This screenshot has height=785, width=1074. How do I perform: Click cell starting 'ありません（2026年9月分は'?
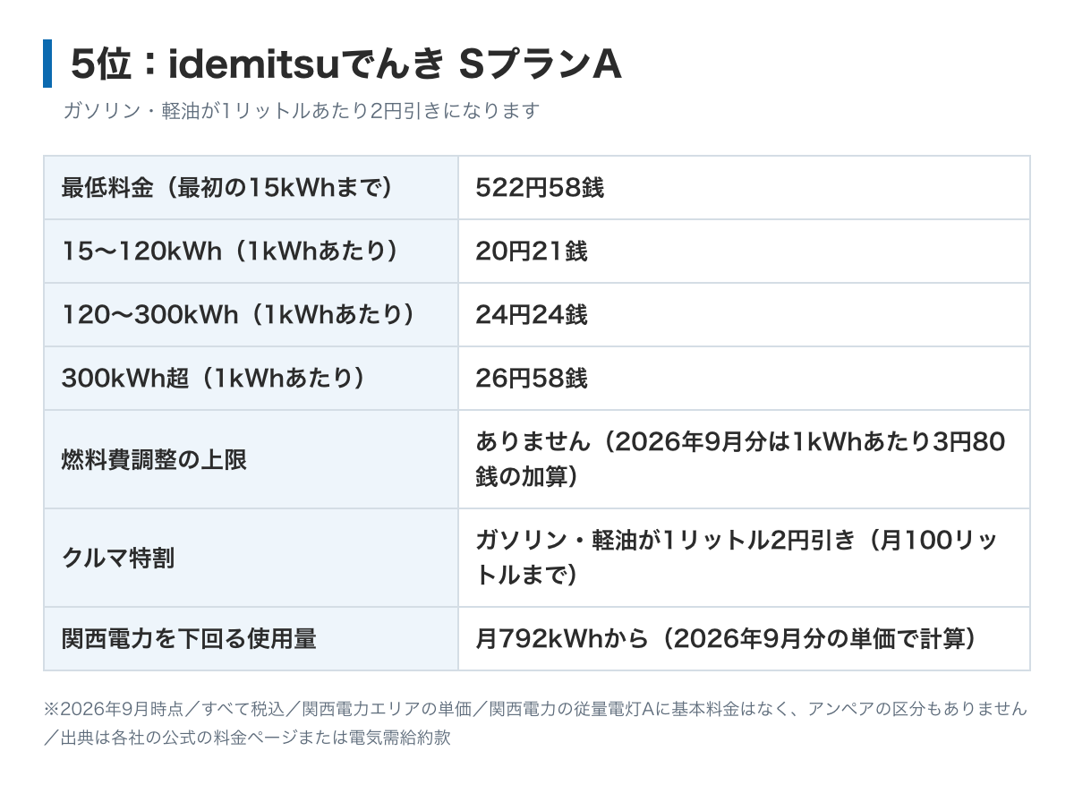(744, 459)
